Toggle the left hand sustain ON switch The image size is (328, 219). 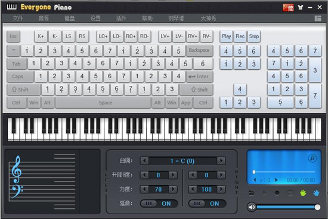159,203
